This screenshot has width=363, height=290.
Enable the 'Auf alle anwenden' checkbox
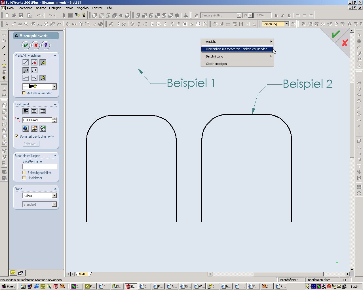[x=24, y=93]
